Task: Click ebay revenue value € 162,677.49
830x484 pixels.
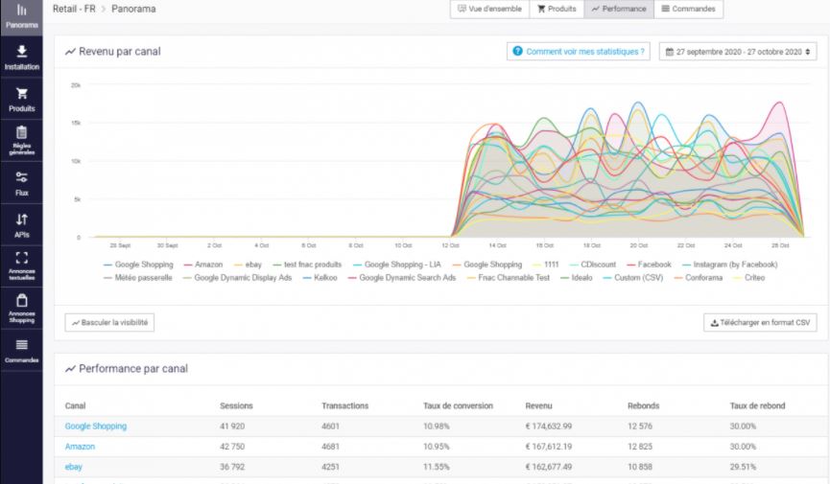Action: (549, 467)
